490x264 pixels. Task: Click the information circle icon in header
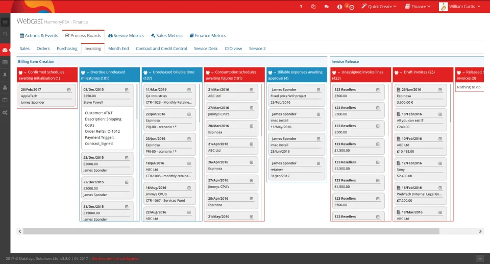(339, 7)
